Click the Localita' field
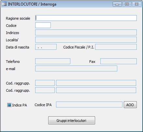The height and width of the screenshot is (132, 143). tap(86, 40)
